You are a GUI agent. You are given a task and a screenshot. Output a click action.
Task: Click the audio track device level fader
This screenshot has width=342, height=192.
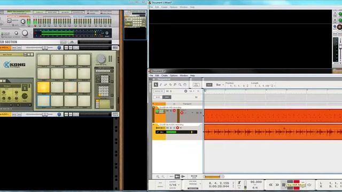(x=45, y=114)
